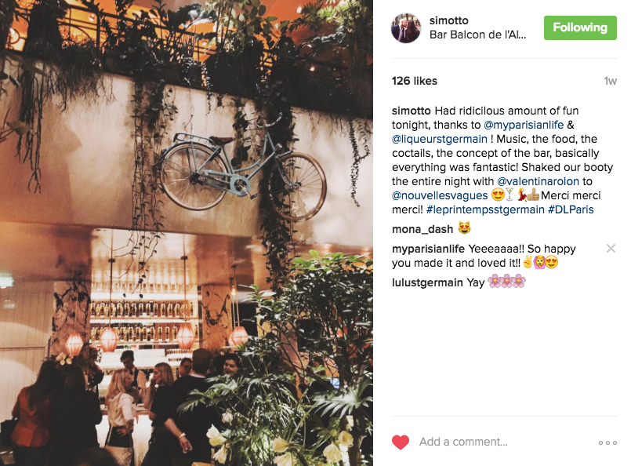Open the #leprintempsstgermain hashtag
631x466 pixels.
coord(485,209)
